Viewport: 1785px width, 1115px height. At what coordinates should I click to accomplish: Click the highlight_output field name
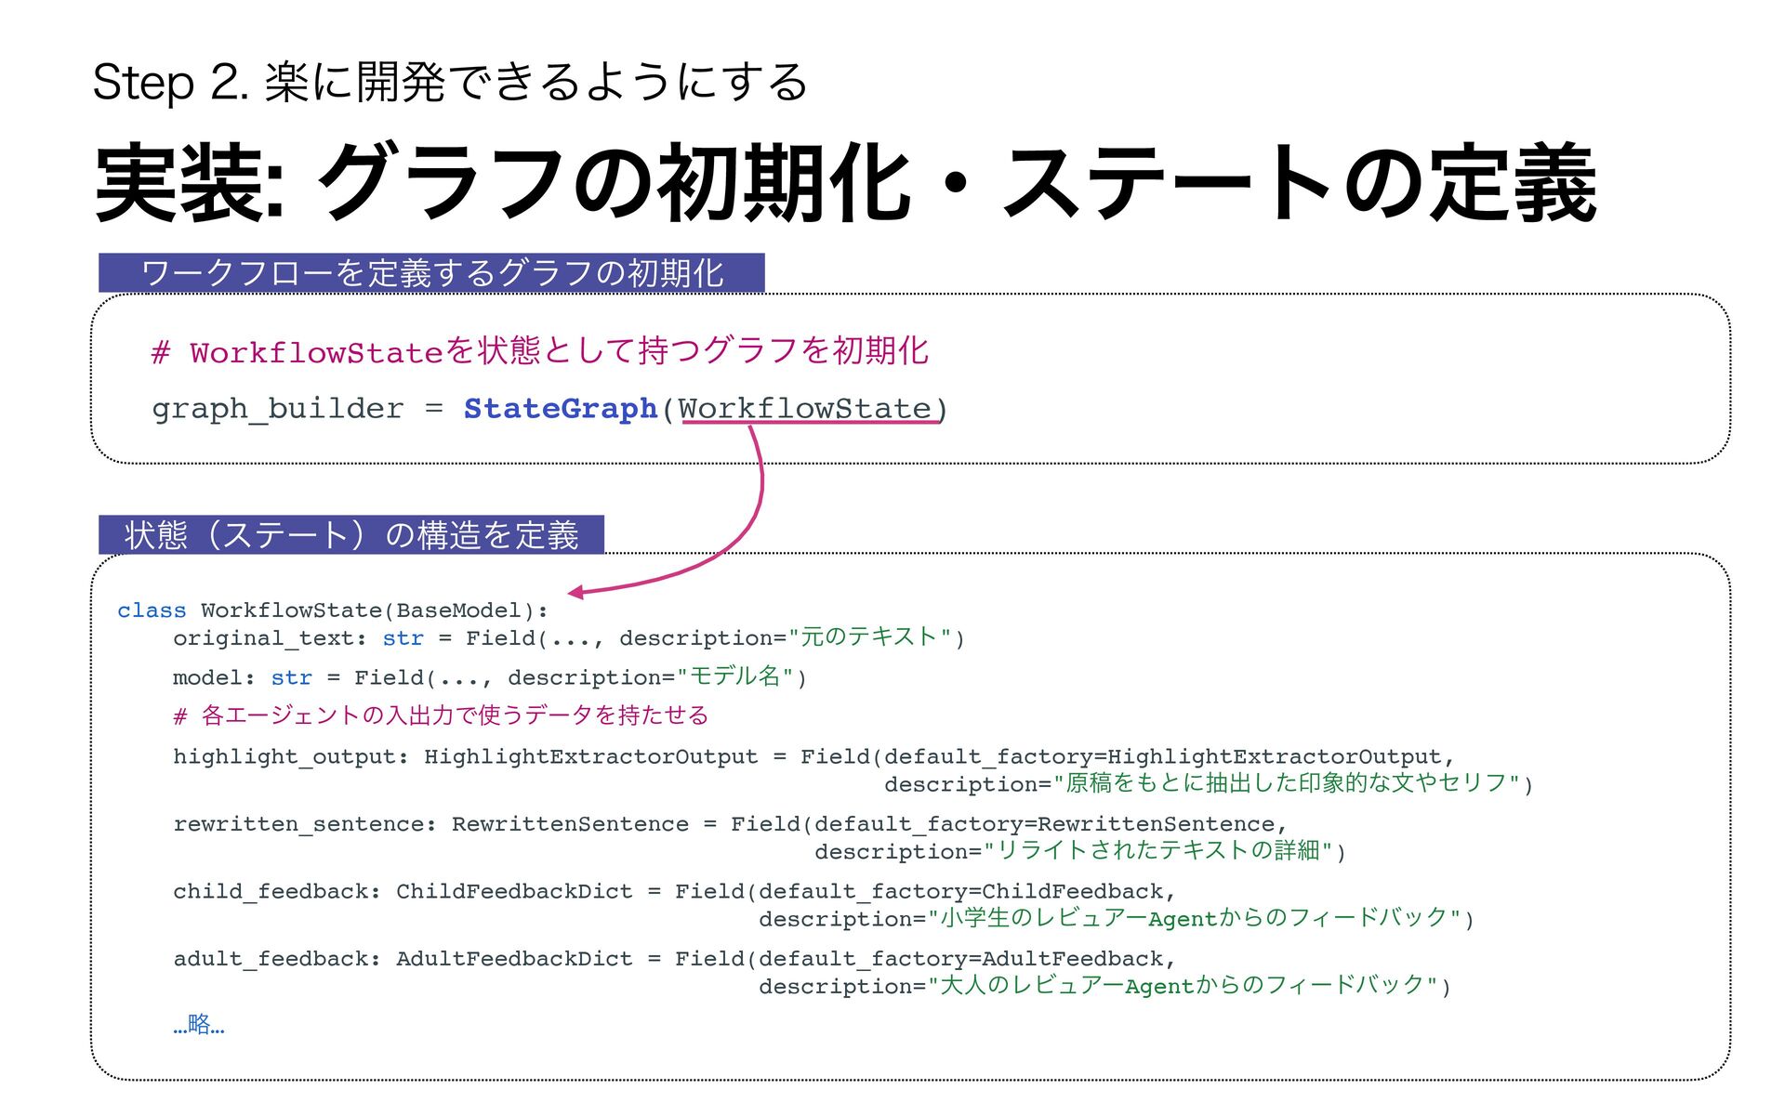tap(288, 756)
